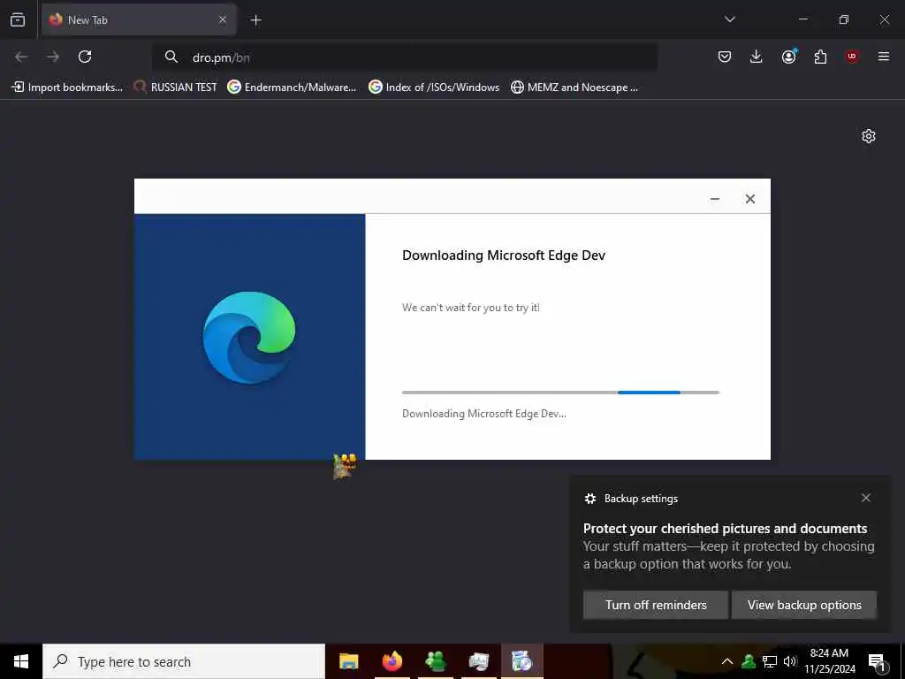Switch to Firefox in the taskbar
Screen dimensions: 905x679
pyautogui.click(x=392, y=661)
